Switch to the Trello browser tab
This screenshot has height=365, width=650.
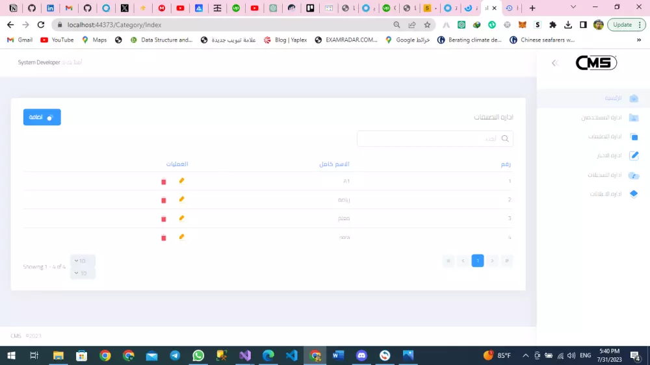point(310,8)
